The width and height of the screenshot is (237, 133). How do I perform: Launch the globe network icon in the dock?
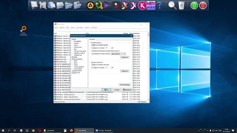pyautogui.click(x=51, y=5)
